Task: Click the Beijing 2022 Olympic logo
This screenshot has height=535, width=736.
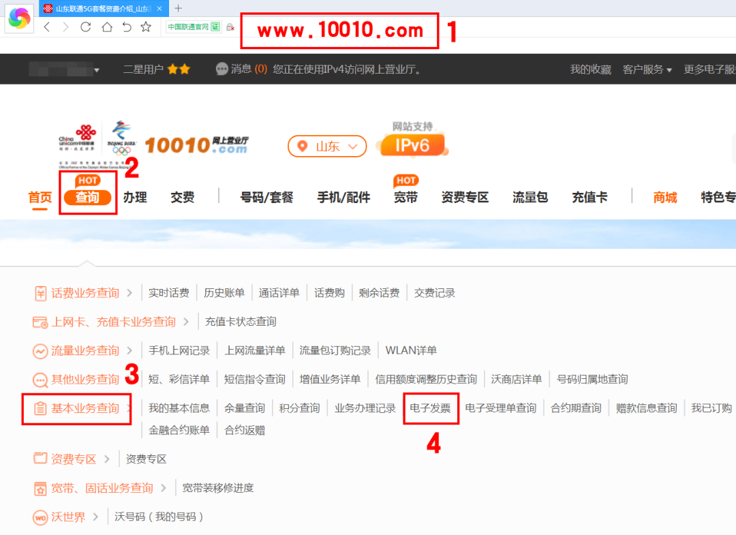Action: click(121, 138)
